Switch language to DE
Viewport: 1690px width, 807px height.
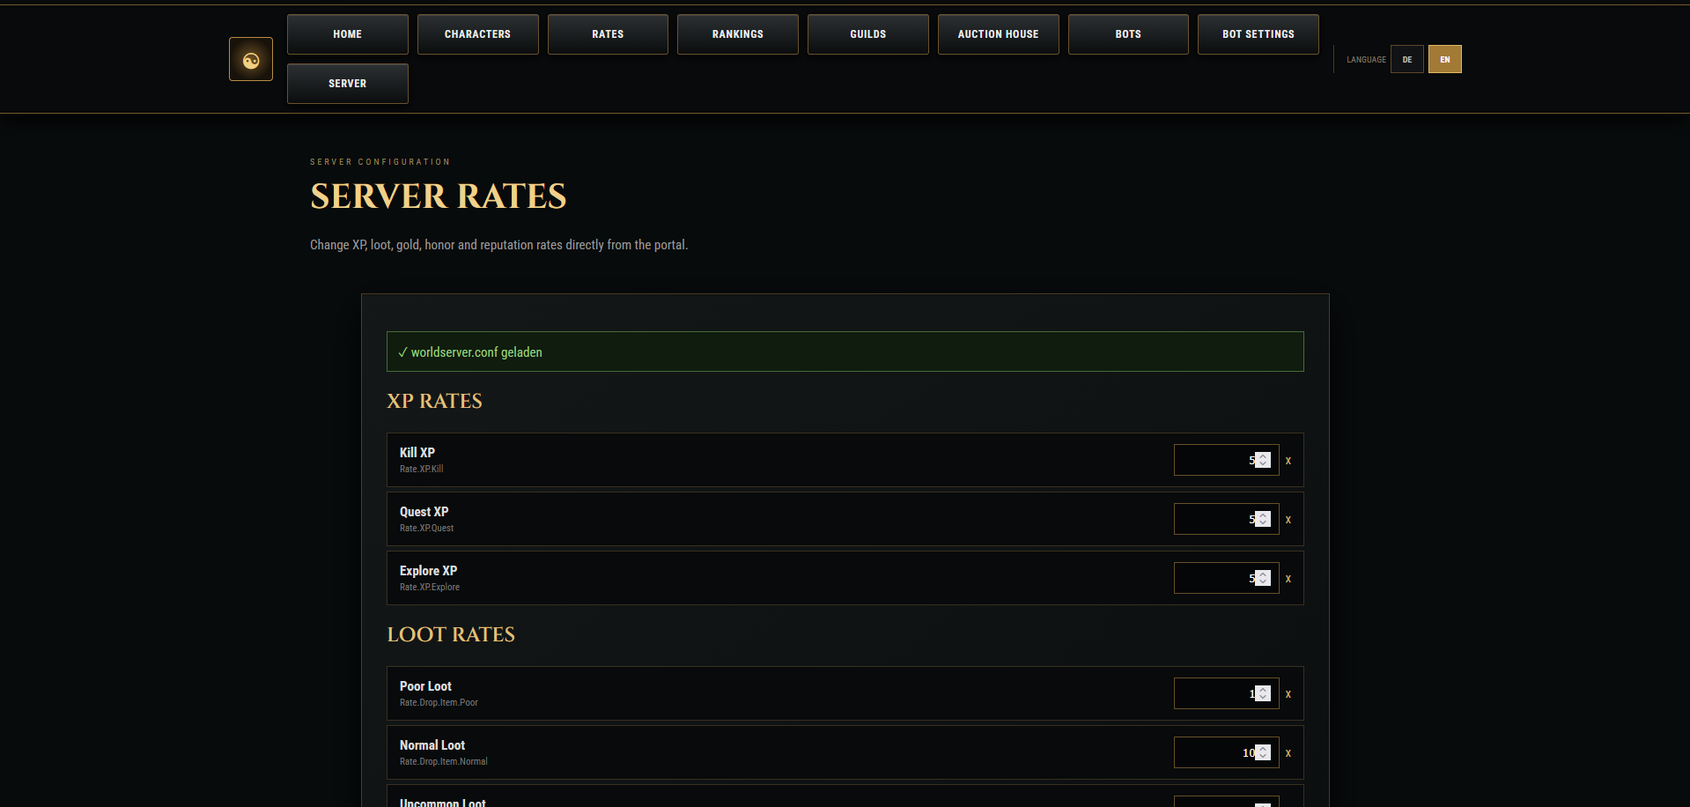(x=1407, y=59)
